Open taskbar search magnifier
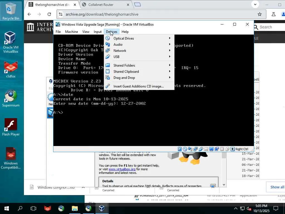 pos(20,208)
